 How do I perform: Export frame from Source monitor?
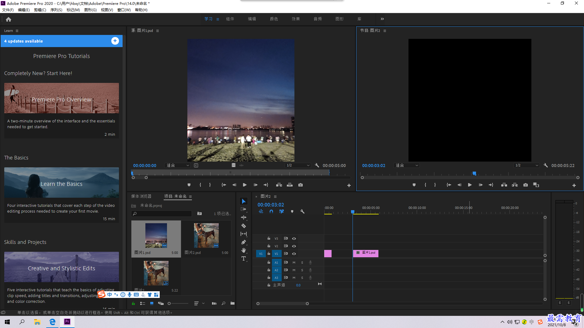[301, 185]
